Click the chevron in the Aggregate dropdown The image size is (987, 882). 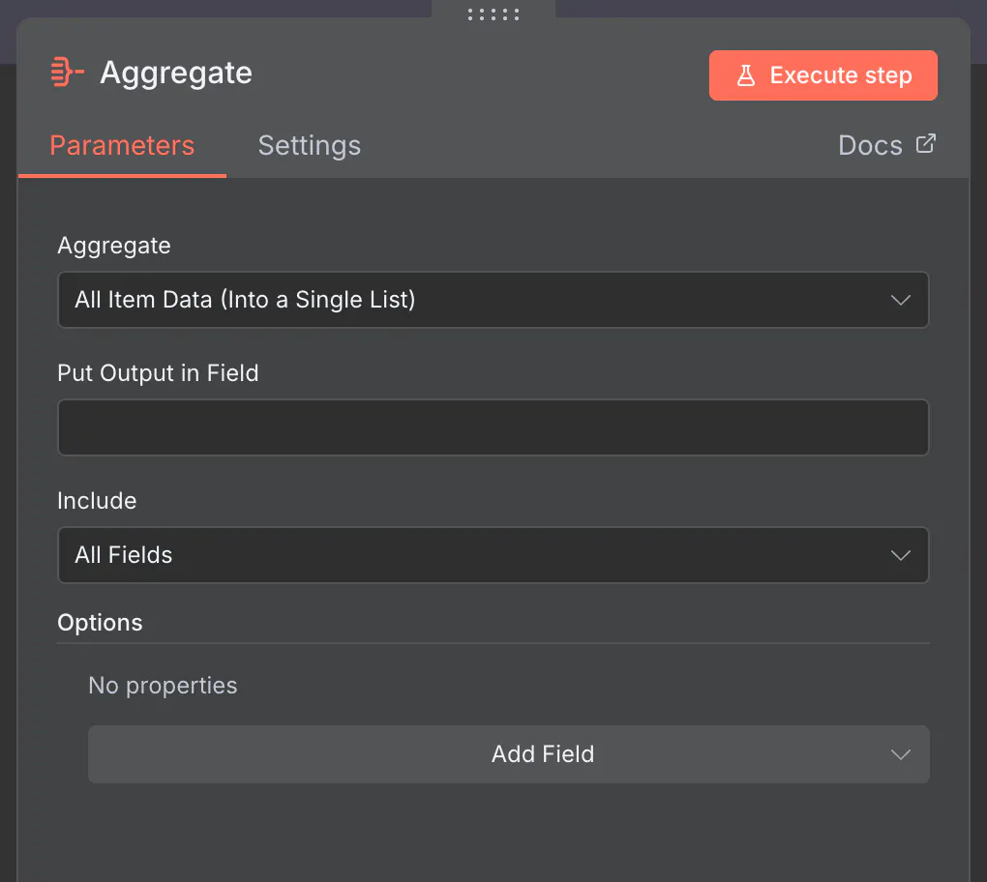click(900, 300)
